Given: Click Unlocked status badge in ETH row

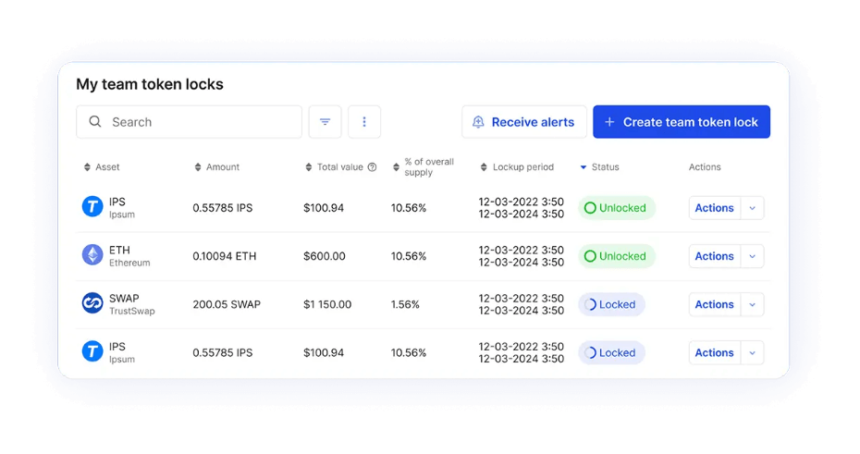Looking at the screenshot, I should click(617, 256).
